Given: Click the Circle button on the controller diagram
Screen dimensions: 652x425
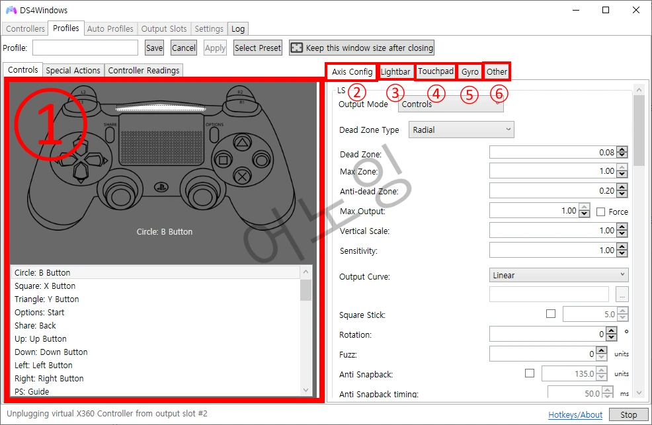Looking at the screenshot, I should coord(262,161).
